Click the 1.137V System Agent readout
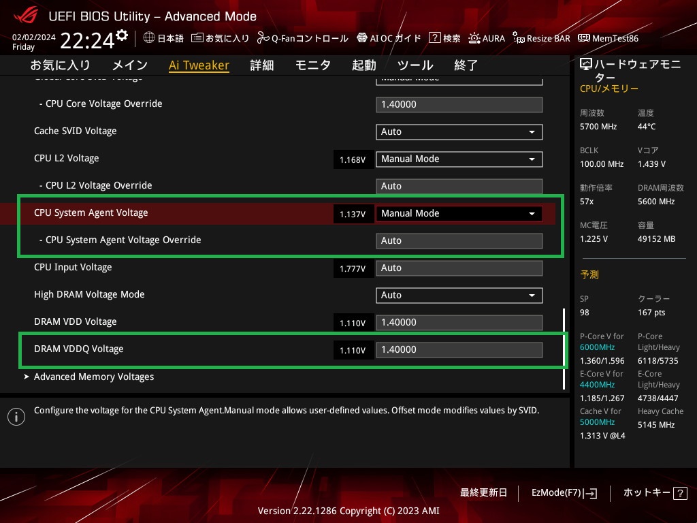 (353, 214)
